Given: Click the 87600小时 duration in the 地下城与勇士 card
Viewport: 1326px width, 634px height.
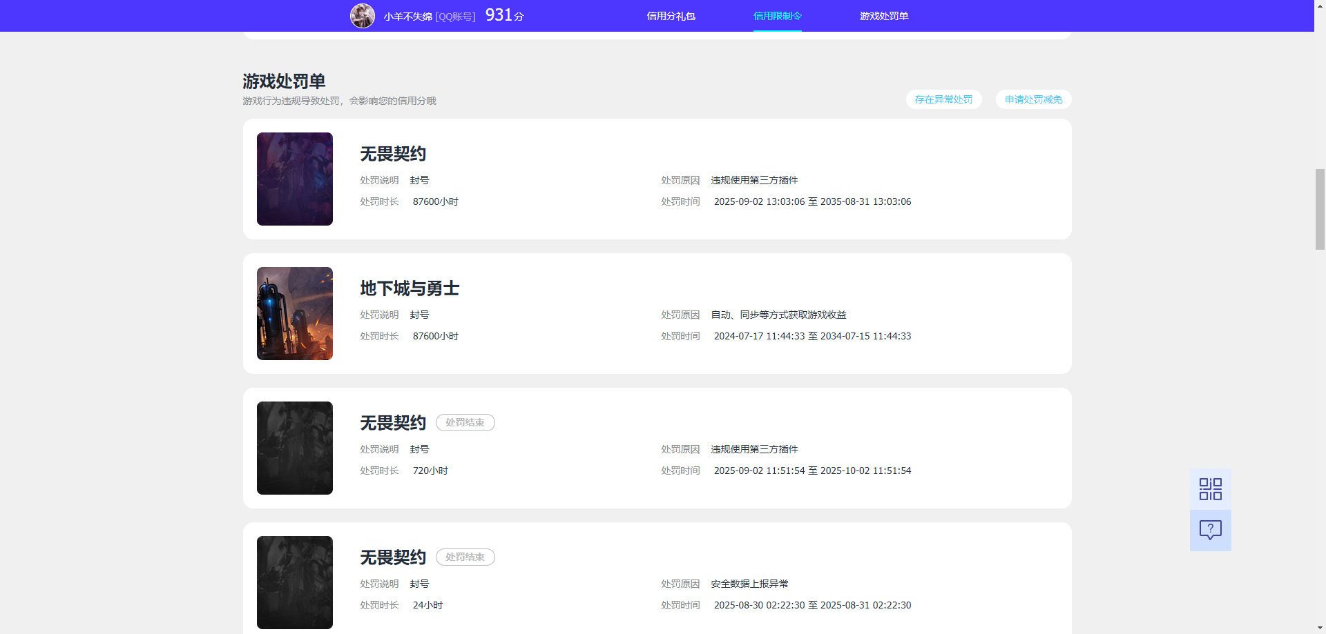Looking at the screenshot, I should pos(436,336).
